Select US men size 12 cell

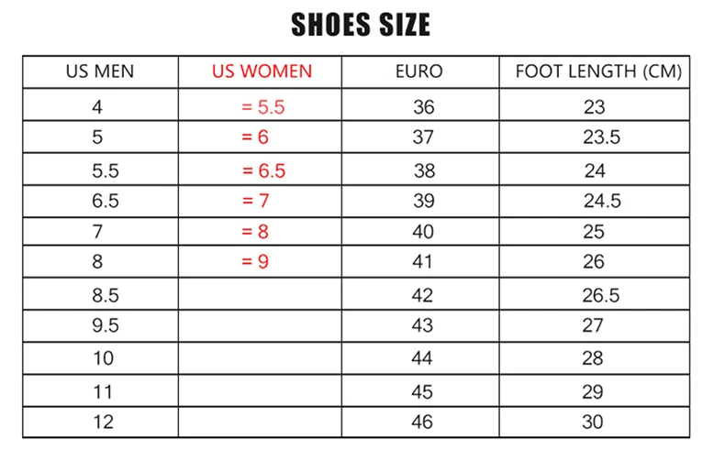pos(100,423)
